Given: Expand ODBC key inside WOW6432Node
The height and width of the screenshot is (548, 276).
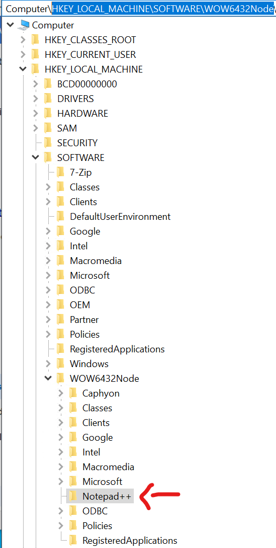Looking at the screenshot, I should [x=61, y=511].
